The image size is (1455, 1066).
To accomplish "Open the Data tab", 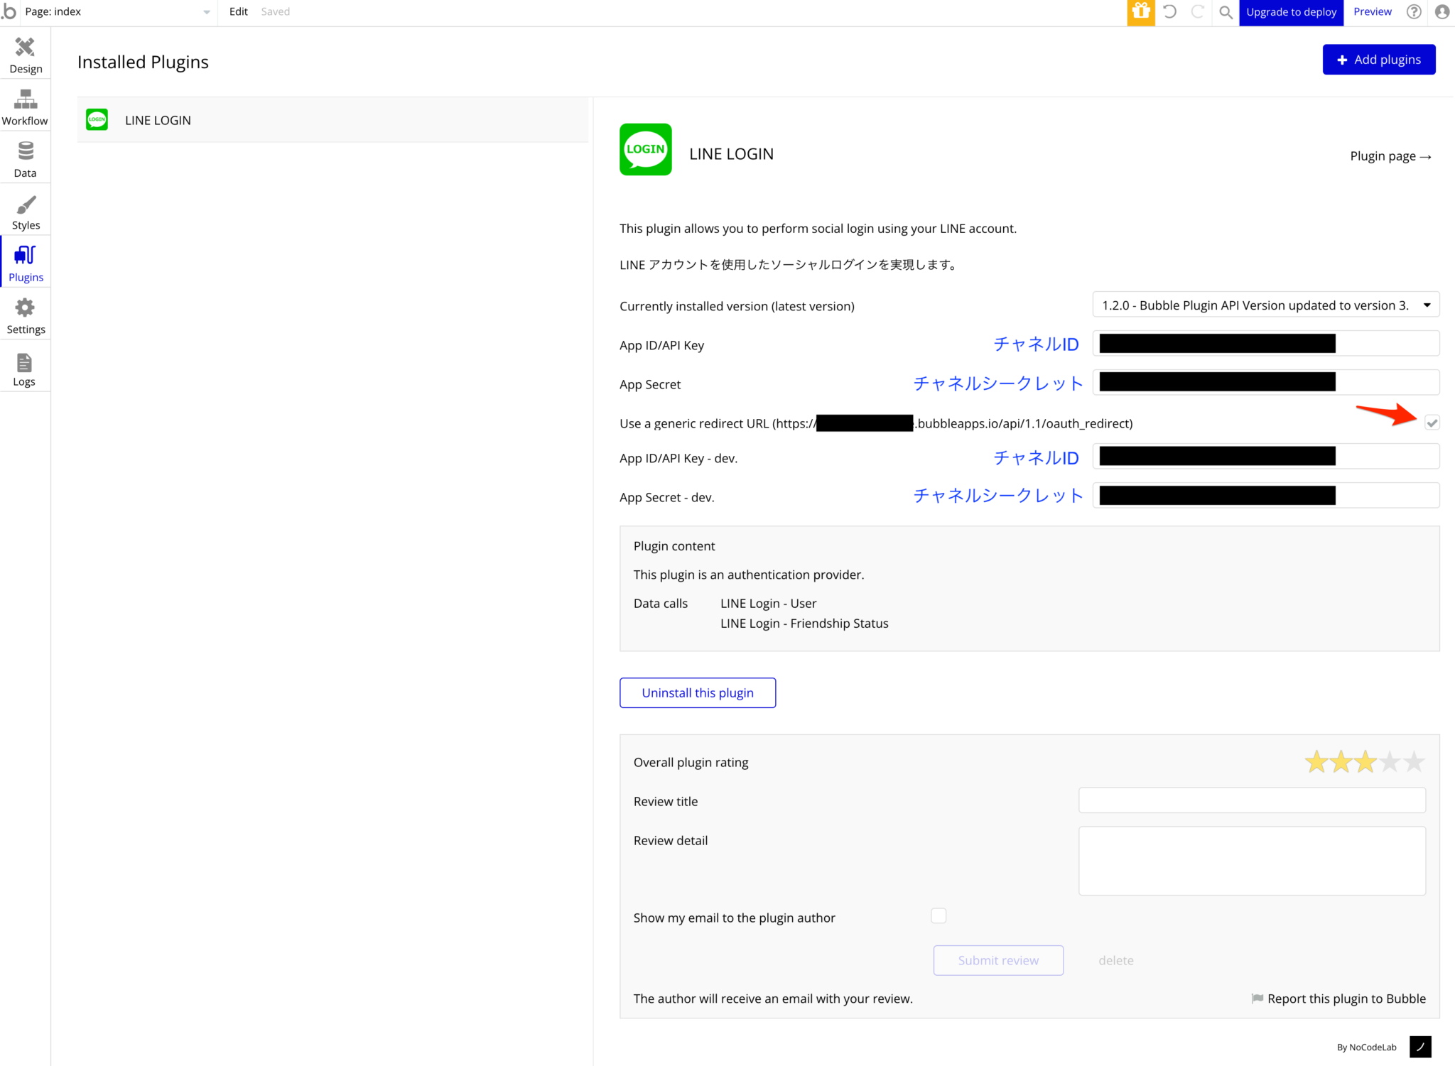I will click(x=26, y=158).
